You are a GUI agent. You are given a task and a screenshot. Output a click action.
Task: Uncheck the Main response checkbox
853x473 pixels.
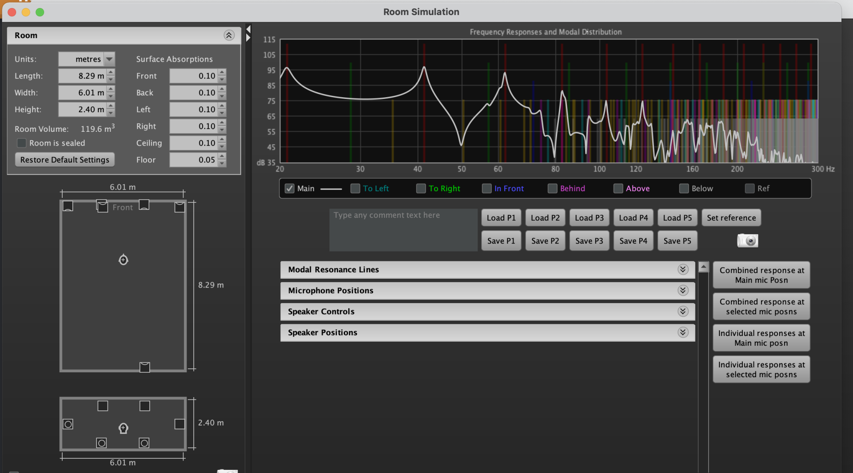[290, 189]
